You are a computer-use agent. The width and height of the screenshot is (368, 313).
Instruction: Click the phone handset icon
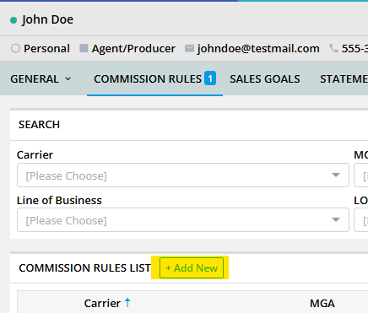coord(333,48)
